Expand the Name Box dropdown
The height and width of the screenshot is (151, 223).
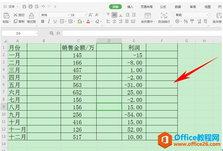tap(37, 33)
